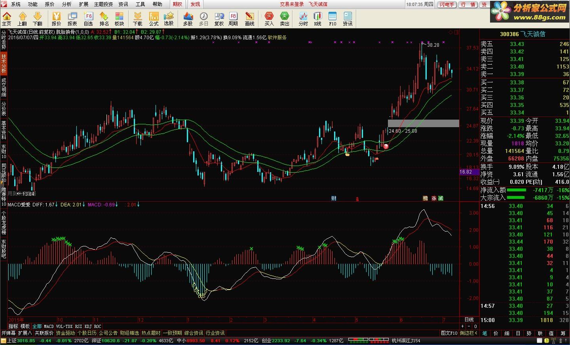This screenshot has height=345, width=570.
Task: Open 报价 quotes toolbar icon
Action: click(57, 19)
